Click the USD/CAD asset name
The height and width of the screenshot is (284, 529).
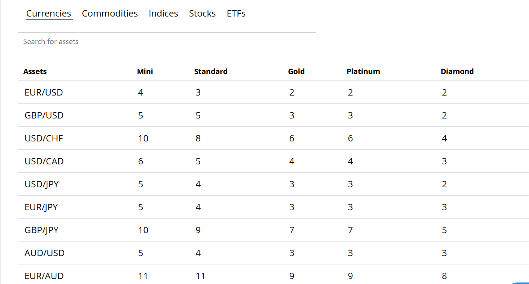(44, 161)
